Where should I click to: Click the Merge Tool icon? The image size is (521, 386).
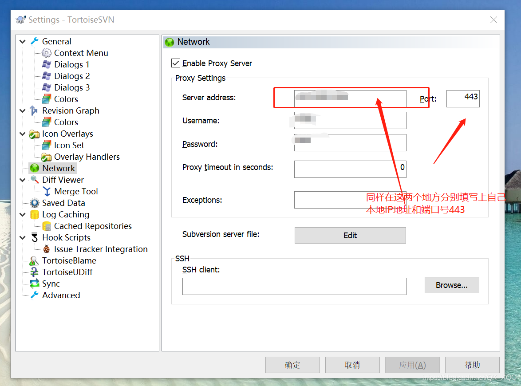(x=47, y=191)
